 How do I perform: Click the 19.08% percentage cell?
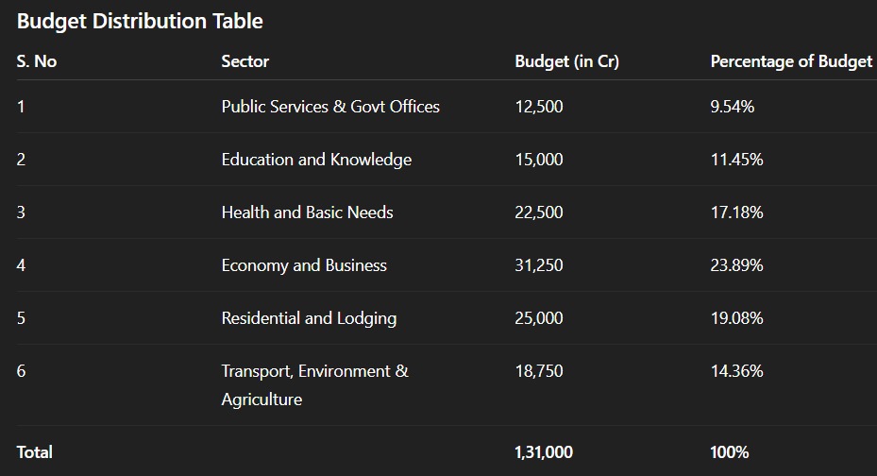point(736,318)
